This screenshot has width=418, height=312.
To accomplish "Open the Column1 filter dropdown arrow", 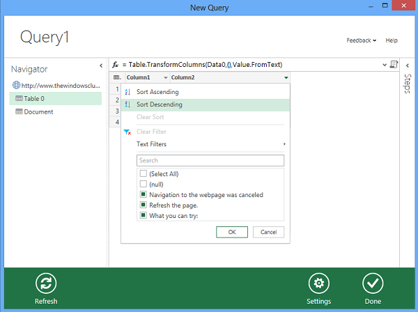I will (x=166, y=77).
